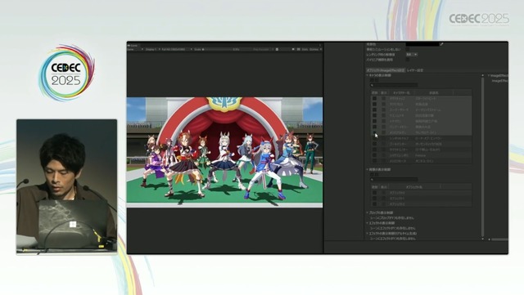This screenshot has height=295, width=524.
Task: Click the horizontal scrollbar under ImageEffect tree
Action: 499,239
